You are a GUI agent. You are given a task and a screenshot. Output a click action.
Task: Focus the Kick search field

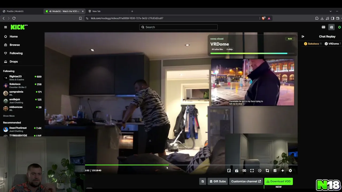click(178, 27)
